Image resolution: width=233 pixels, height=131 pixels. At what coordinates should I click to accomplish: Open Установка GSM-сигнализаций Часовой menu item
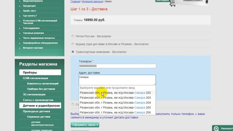point(40,22)
